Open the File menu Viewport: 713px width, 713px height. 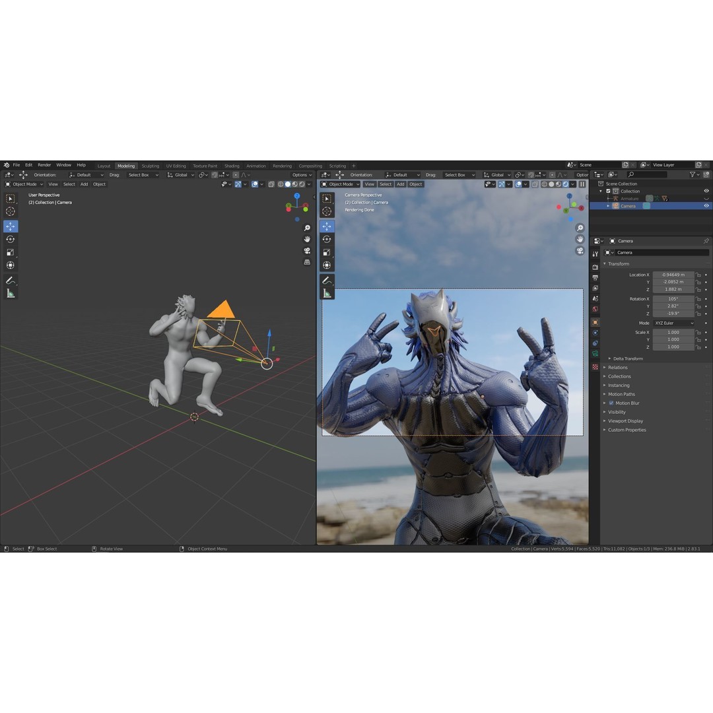click(17, 165)
